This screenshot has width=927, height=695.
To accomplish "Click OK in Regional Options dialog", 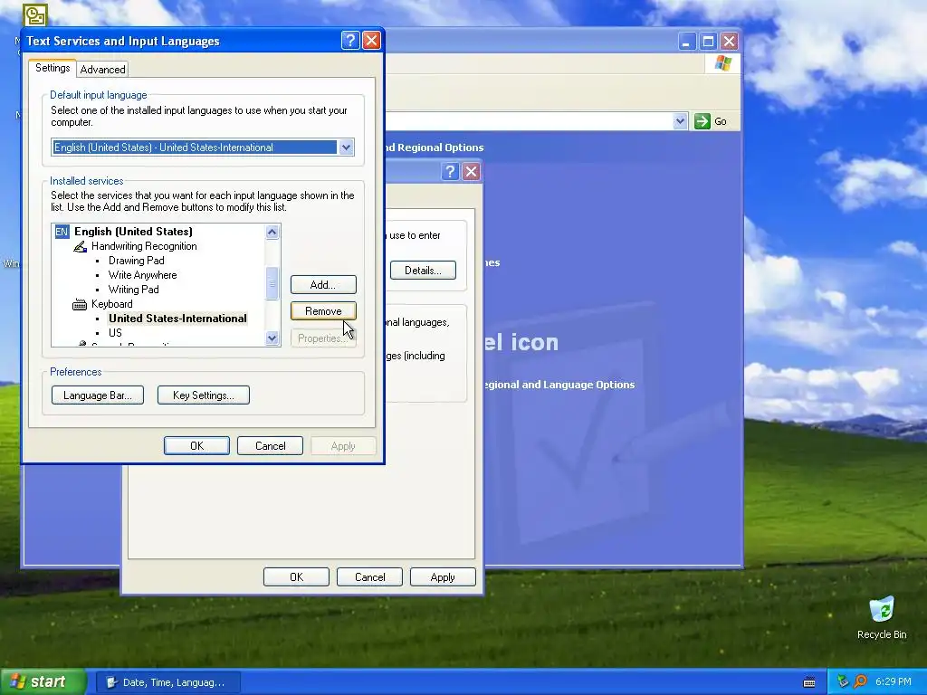I will point(296,577).
